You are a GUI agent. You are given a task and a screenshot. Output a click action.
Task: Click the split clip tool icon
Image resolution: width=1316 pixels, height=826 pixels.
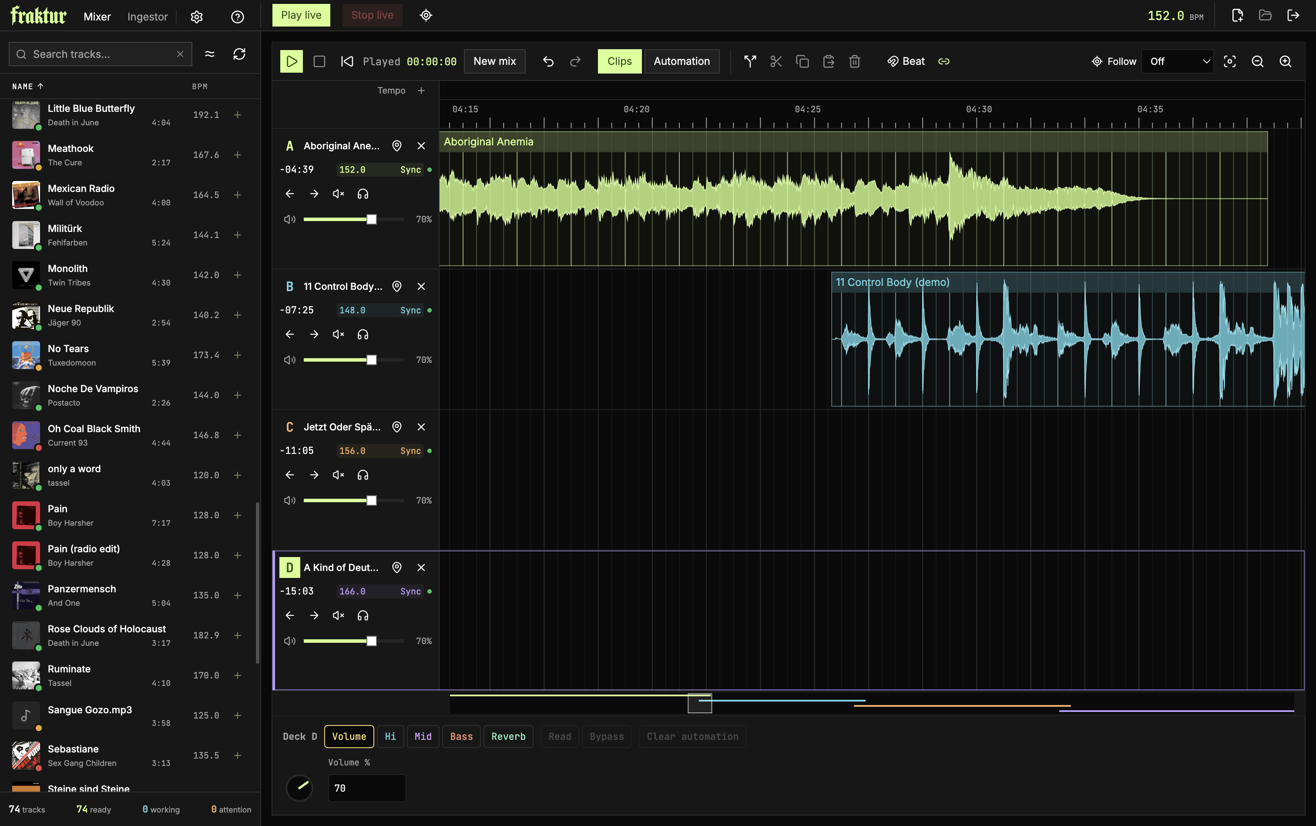click(750, 61)
